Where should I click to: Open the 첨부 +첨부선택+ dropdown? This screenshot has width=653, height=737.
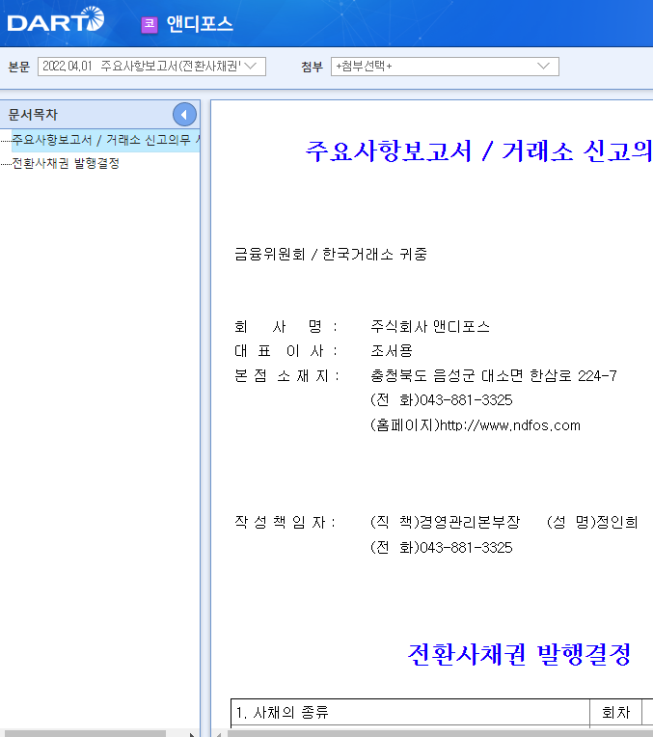[x=445, y=67]
